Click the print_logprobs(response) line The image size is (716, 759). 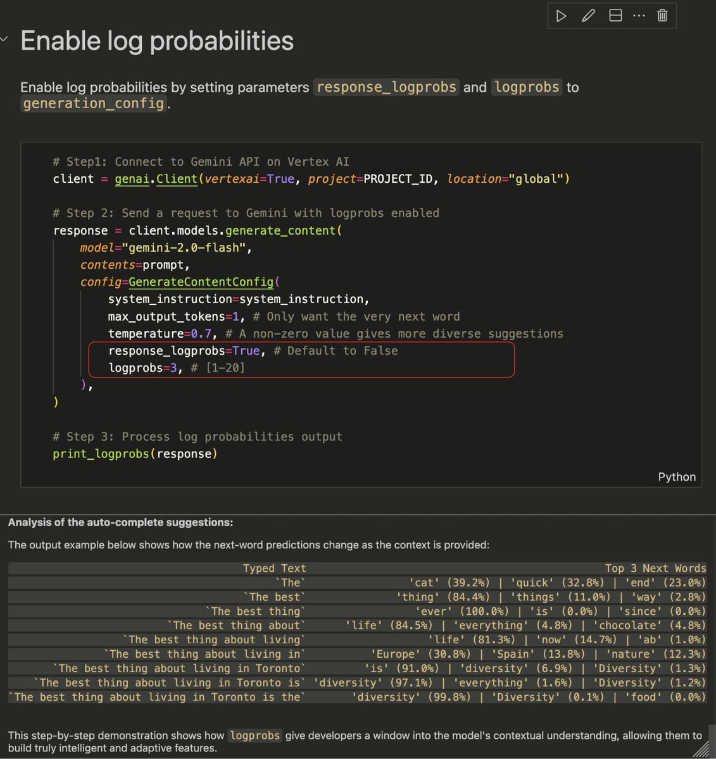coord(135,454)
